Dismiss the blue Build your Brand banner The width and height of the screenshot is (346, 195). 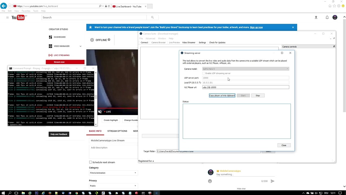(293, 27)
